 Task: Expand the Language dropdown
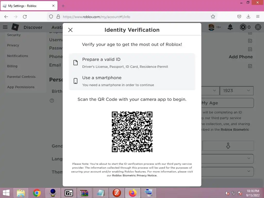click(227, 159)
